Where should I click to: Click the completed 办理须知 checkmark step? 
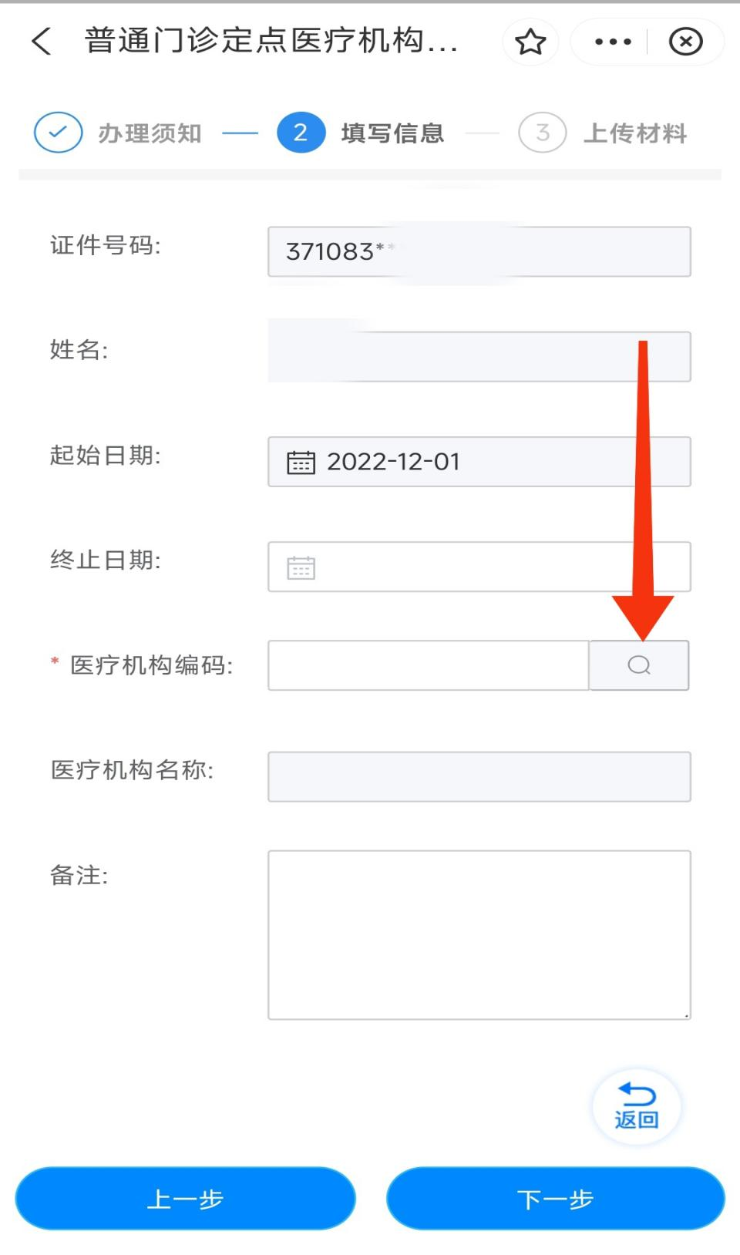click(x=59, y=133)
